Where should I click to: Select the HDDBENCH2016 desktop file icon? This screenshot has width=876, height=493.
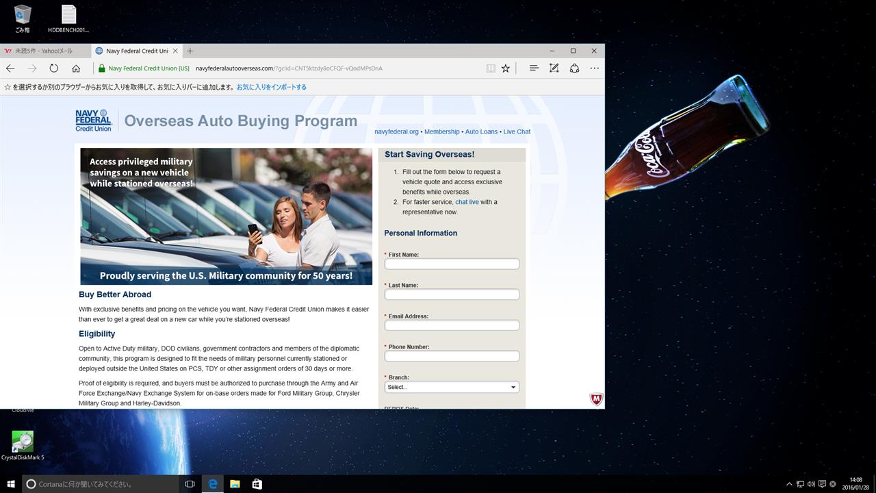point(68,18)
